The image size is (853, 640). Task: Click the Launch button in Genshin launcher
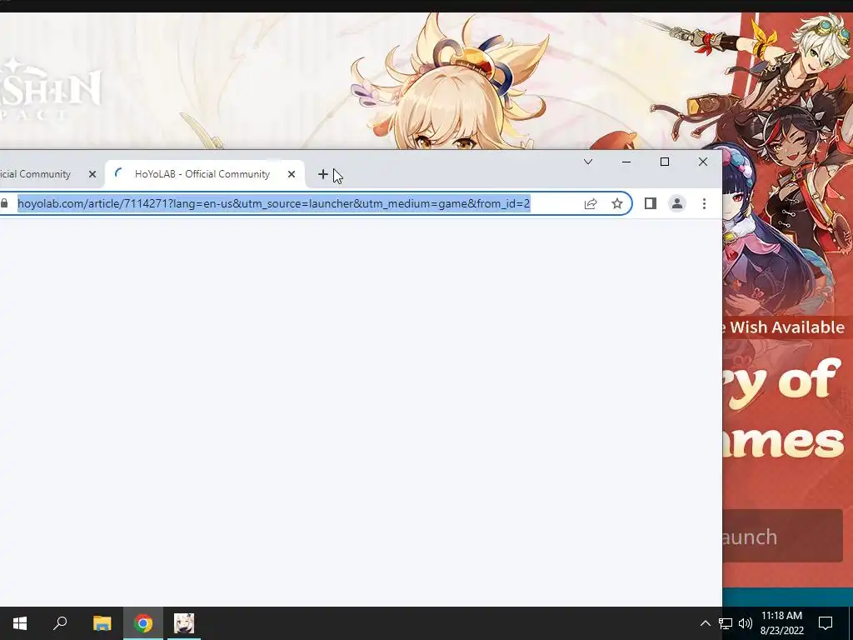pos(783,536)
